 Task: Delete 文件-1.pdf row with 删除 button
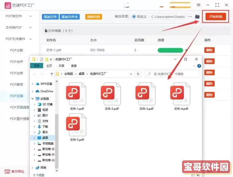point(209,50)
